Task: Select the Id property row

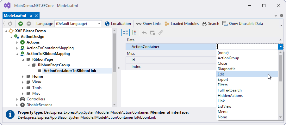Action: pyautogui.click(x=171, y=60)
